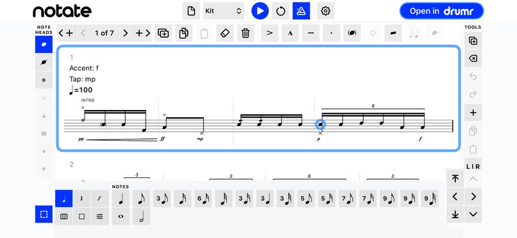Viewport: 517px width, 238px height.
Task: Open the sliders adjustments tab
Action: click(x=99, y=216)
